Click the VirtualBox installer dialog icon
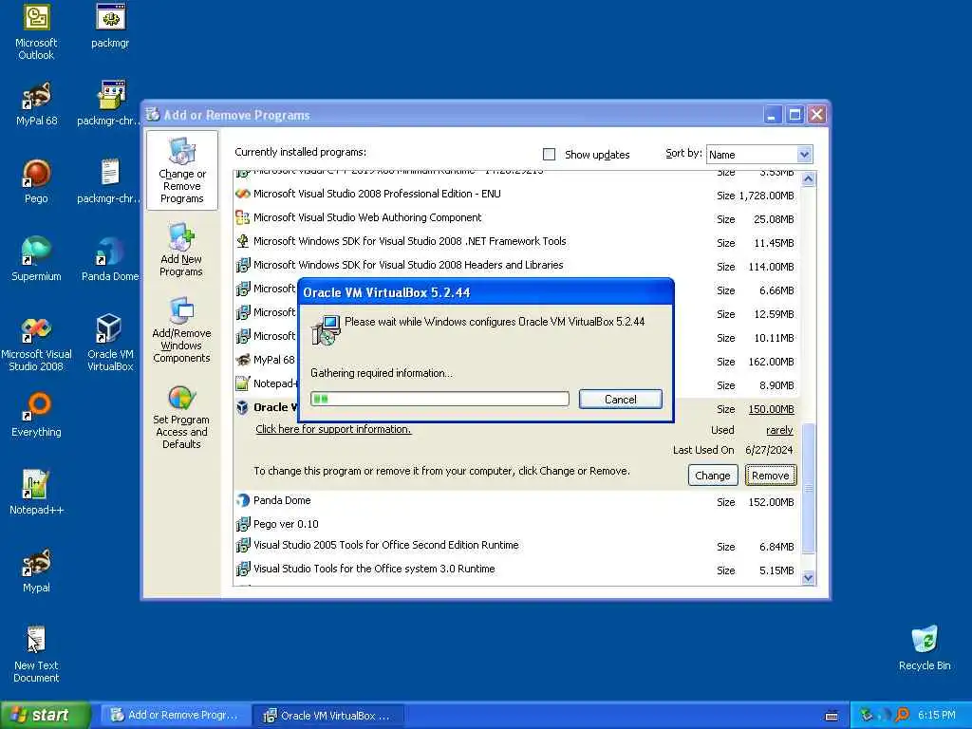The width and height of the screenshot is (972, 729). click(325, 330)
